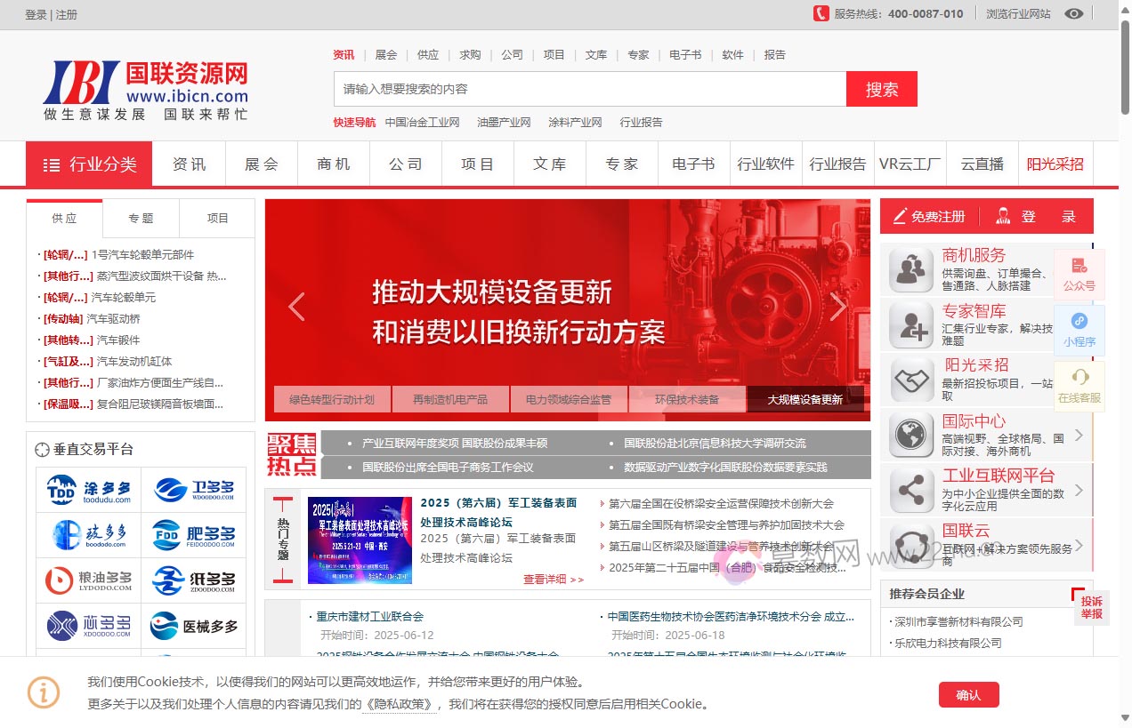Select the 供应 sidebar tab
Viewport: 1132px width, 728px height.
(x=64, y=218)
